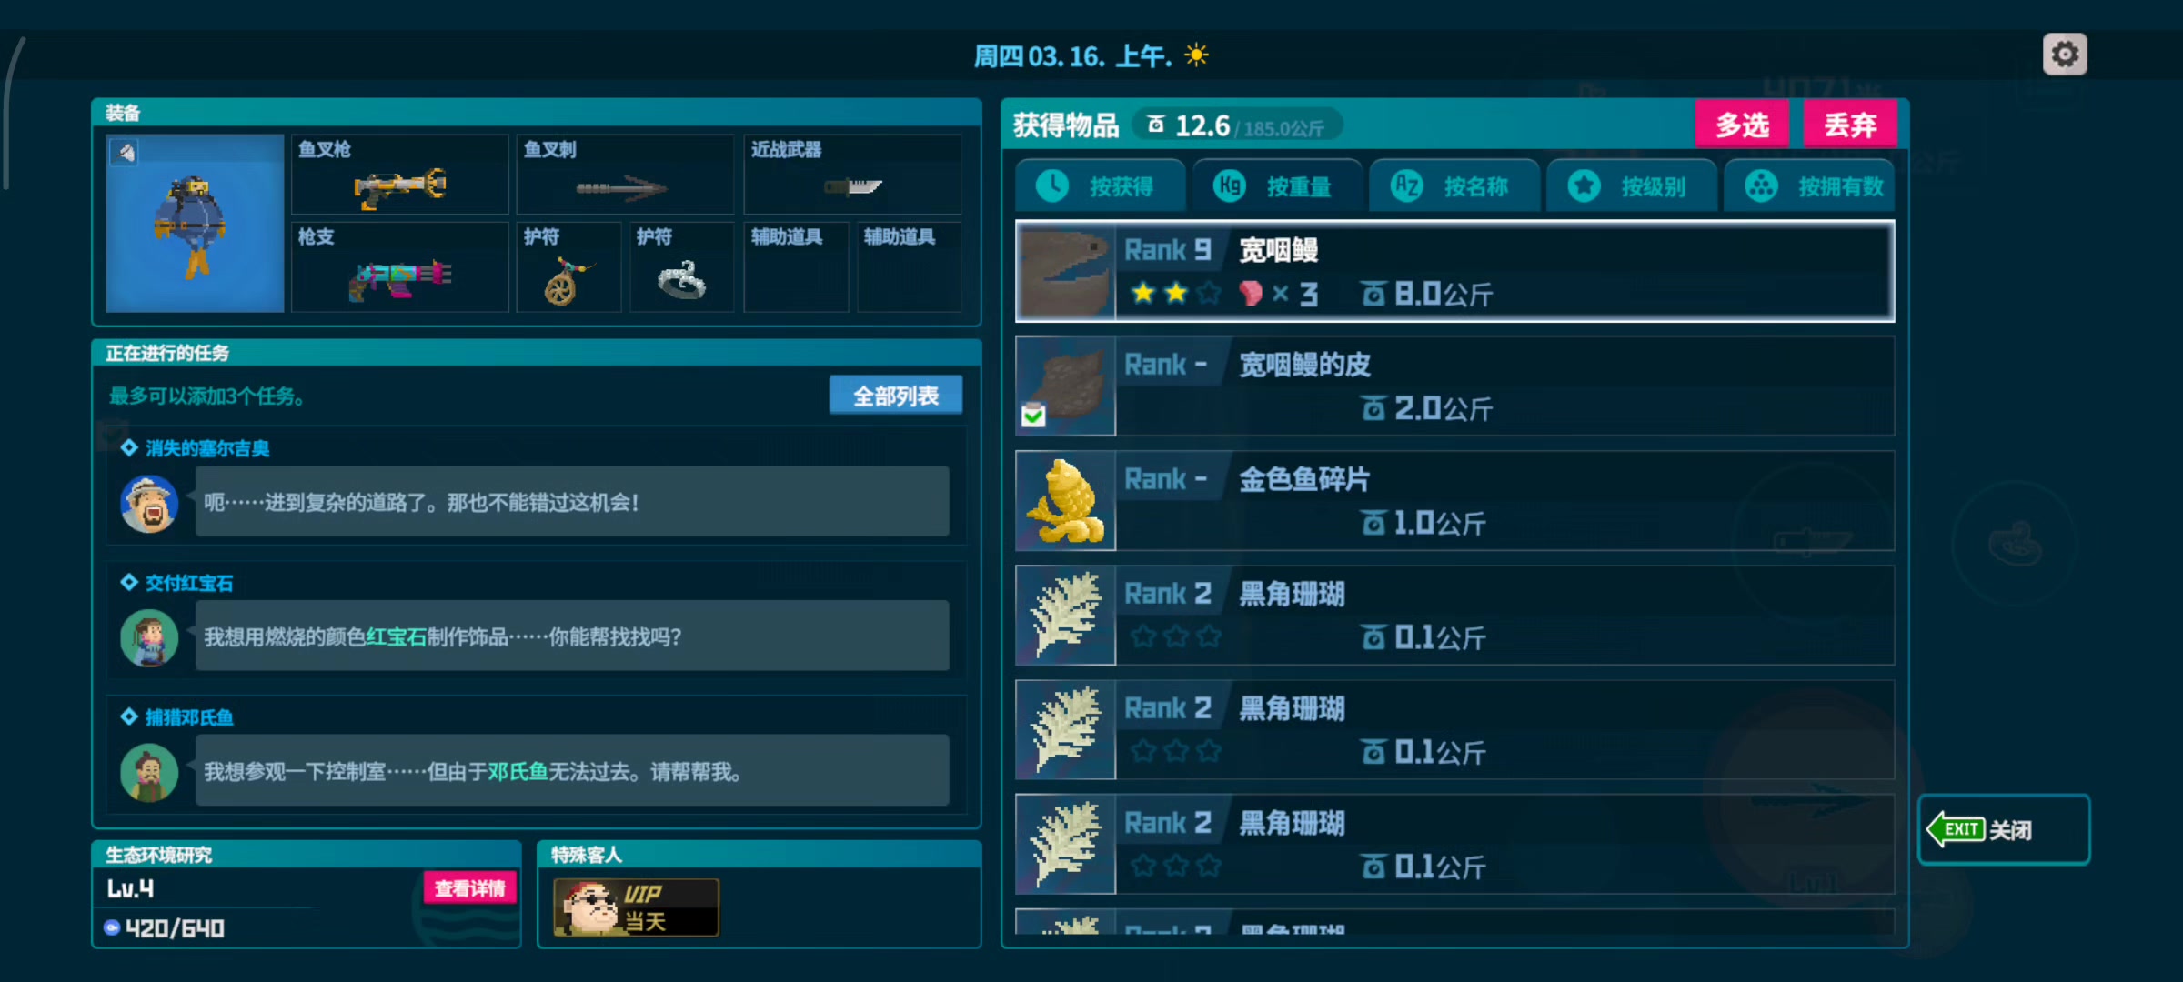Select the 金色鱼碎片 item row
2183x982 pixels.
click(1455, 501)
